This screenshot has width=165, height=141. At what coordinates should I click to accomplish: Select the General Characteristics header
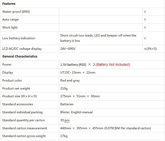point(20,56)
